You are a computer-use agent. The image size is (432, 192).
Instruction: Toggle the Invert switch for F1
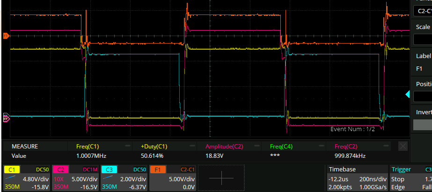click(422, 125)
